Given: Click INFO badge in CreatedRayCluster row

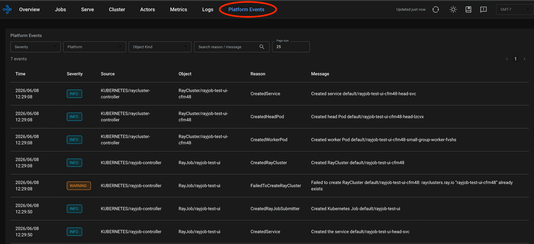Looking at the screenshot, I should pos(74,163).
